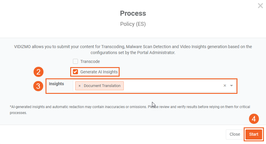Click the Policy (ES) subtitle
The height and width of the screenshot is (144, 266).
pos(133,24)
